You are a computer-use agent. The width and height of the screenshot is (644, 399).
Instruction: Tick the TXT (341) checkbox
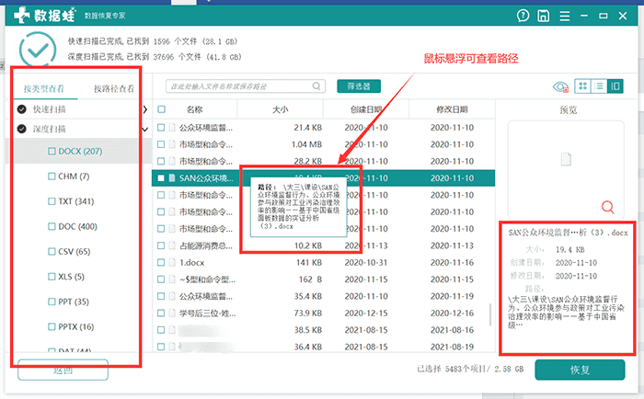52,201
